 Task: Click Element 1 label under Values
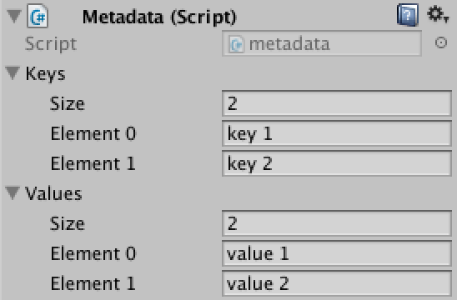point(93,283)
